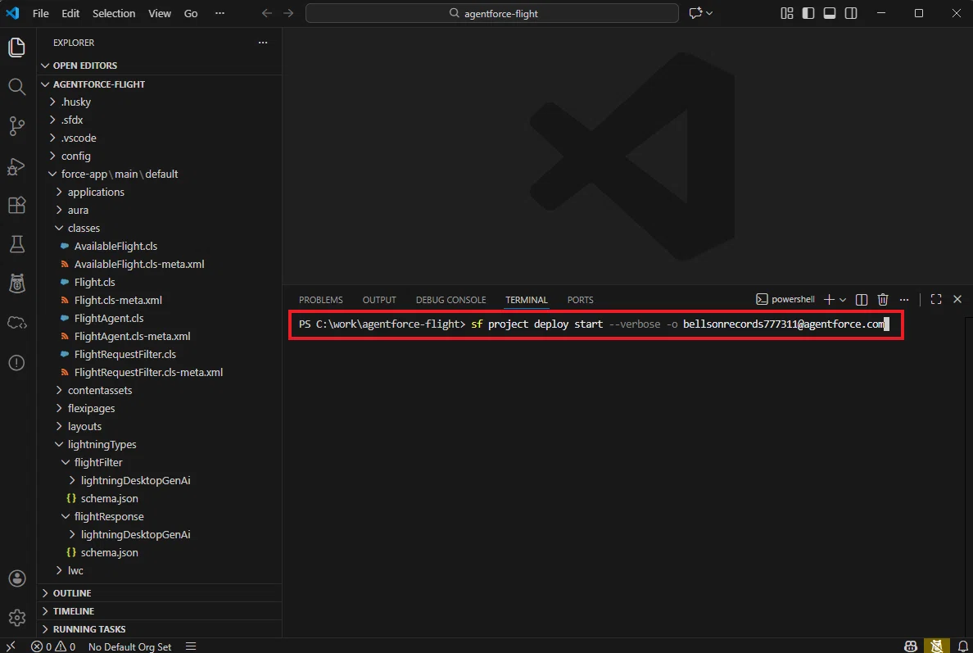The image size is (973, 653).
Task: Open the overflow menu ellipsis in menu bar
Action: (x=219, y=13)
